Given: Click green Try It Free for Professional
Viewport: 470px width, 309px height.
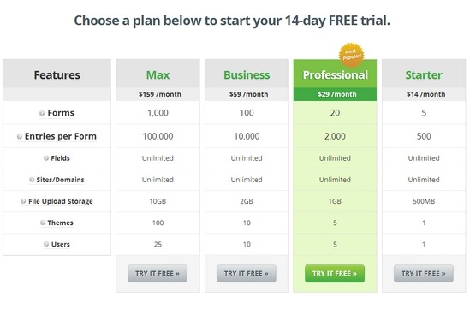Looking at the screenshot, I should click(335, 273).
